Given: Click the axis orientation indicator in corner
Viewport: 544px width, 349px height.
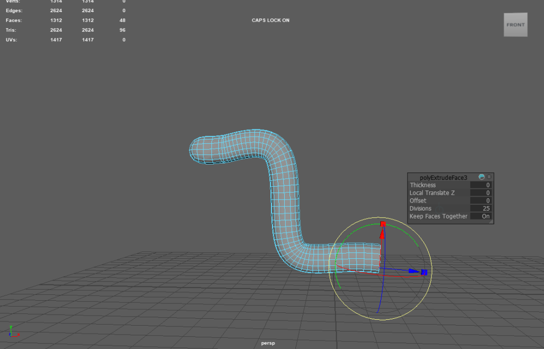Looking at the screenshot, I should (x=13, y=332).
